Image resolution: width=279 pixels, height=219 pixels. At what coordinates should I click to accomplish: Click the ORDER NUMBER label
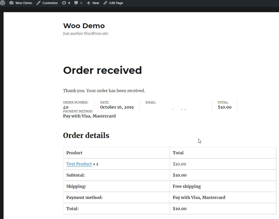(x=76, y=103)
